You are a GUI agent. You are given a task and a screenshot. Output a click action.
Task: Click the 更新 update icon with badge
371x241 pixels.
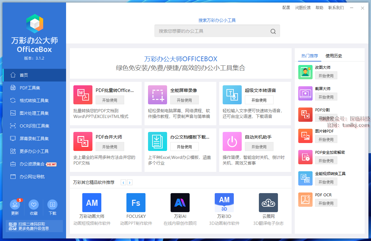point(15,205)
